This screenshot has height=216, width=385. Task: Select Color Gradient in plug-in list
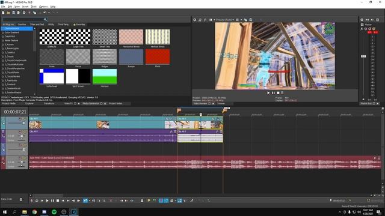click(x=11, y=32)
